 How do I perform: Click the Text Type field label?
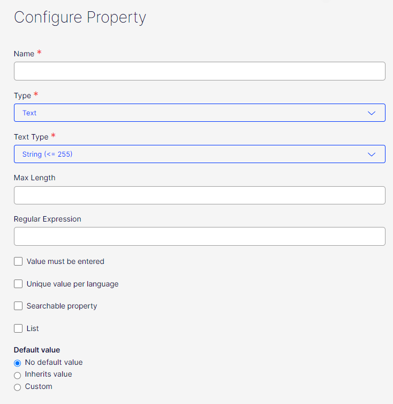click(31, 137)
